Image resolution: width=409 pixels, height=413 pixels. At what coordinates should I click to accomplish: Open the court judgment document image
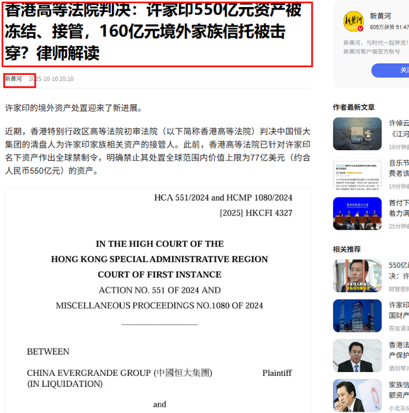point(158,300)
